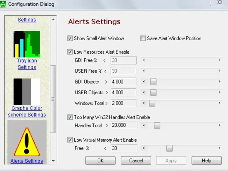The image size is (228, 171).
Task: Click right arrow of USER Objects slider
Action: 219,92
